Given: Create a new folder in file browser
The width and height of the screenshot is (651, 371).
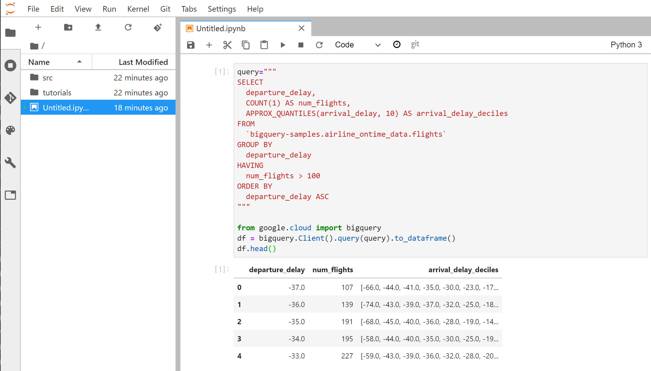Looking at the screenshot, I should (x=68, y=28).
